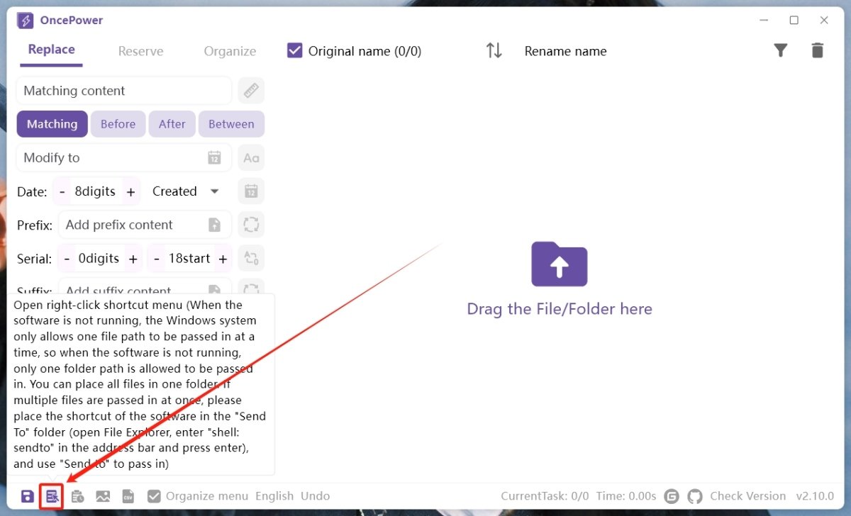Image resolution: width=851 pixels, height=516 pixels.
Task: Click the save disk icon in status bar
Action: pos(27,496)
